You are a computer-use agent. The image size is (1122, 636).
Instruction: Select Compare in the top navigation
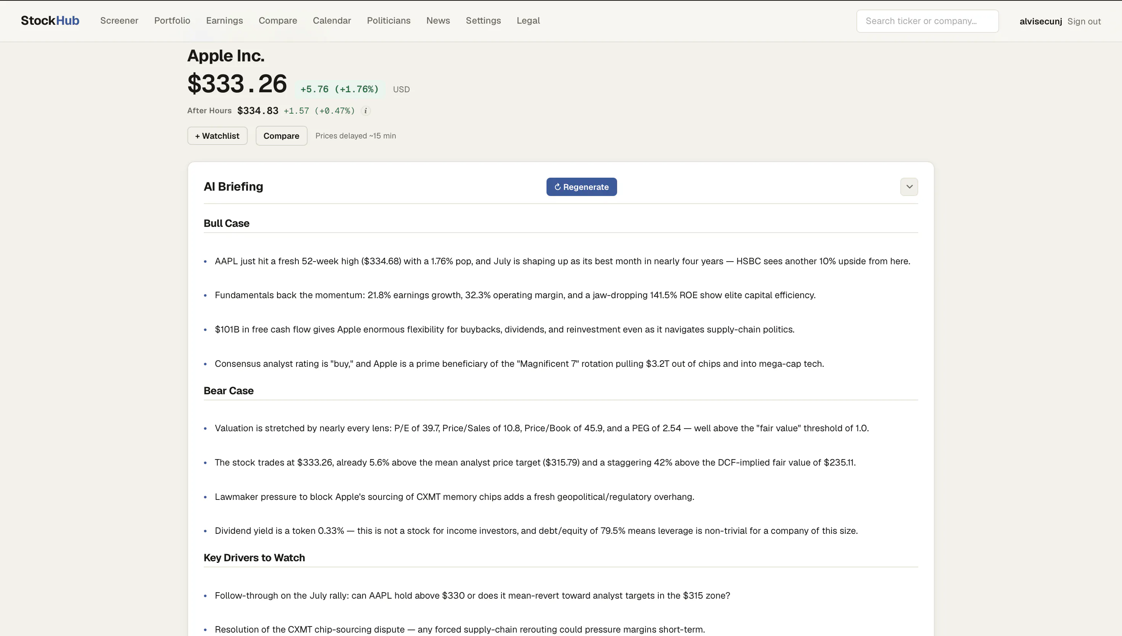tap(277, 21)
